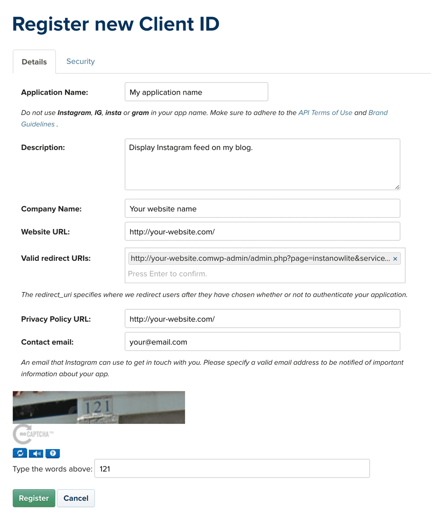
Task: Switch to the Security tab
Action: (x=81, y=61)
